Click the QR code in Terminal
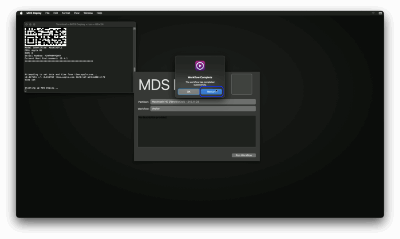The width and height of the screenshot is (400, 239). 45,37
